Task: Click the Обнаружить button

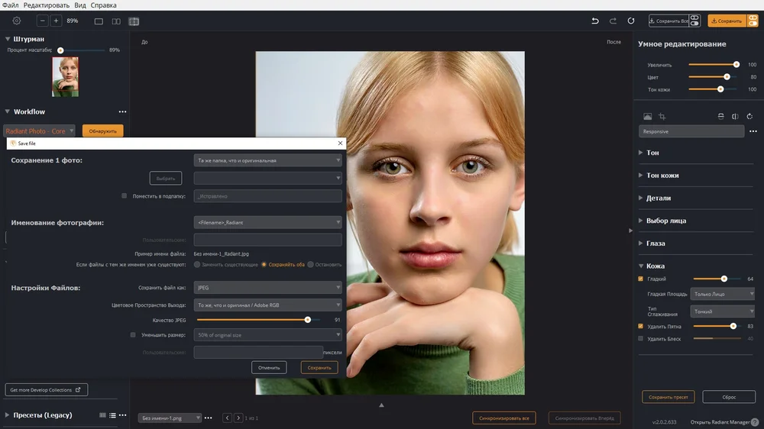Action: 103,131
